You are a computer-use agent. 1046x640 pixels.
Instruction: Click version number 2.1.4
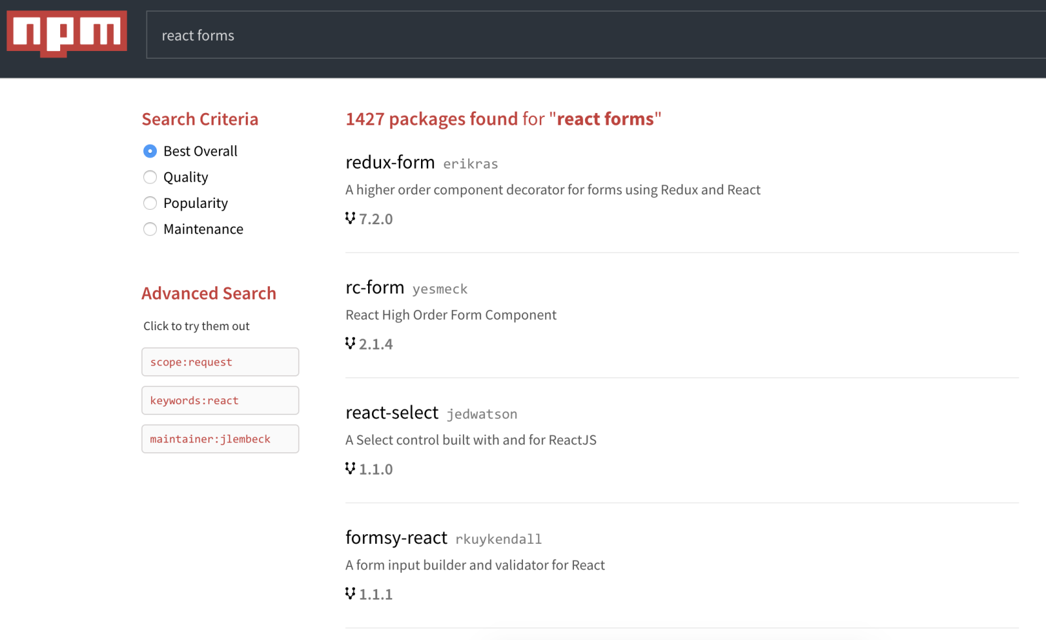tap(376, 345)
